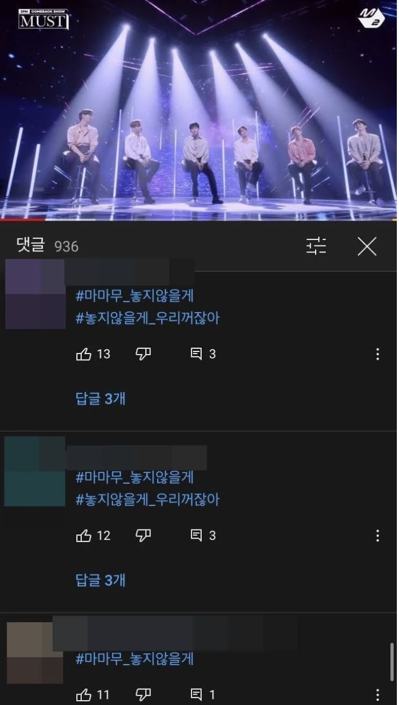
Task: Dislike the first comment
Action: point(143,354)
